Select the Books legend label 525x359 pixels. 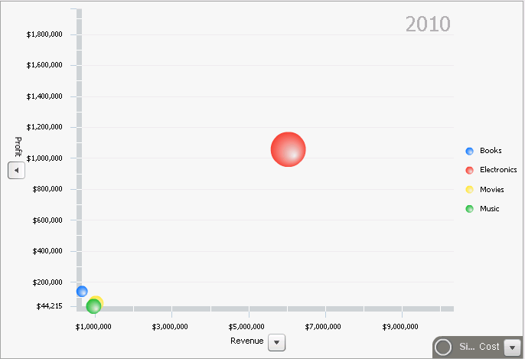[491, 150]
